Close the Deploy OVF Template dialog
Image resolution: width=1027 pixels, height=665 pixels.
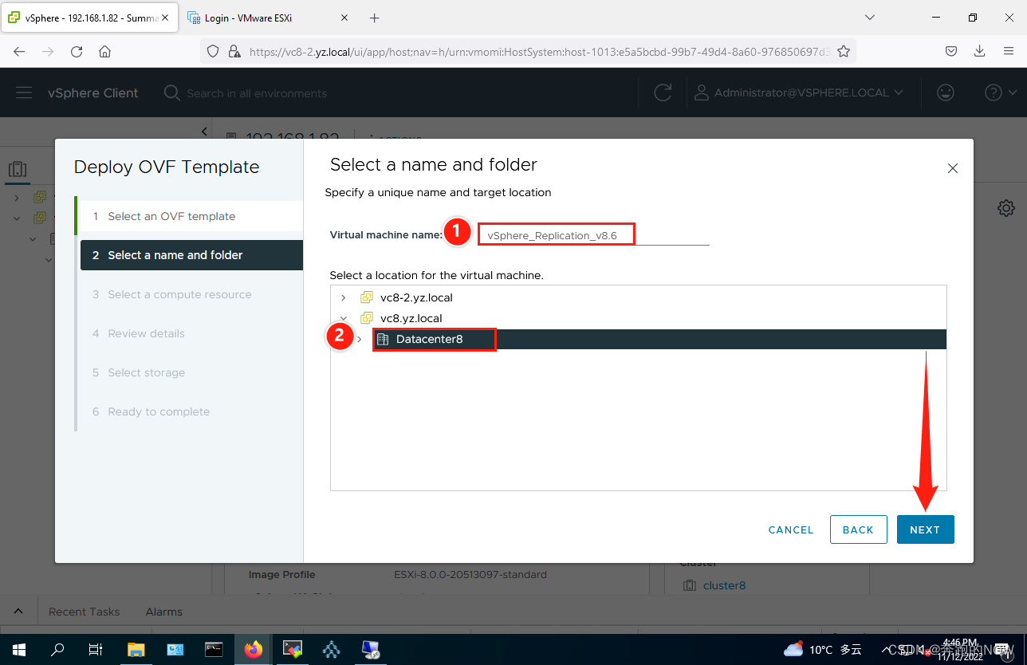pos(952,168)
